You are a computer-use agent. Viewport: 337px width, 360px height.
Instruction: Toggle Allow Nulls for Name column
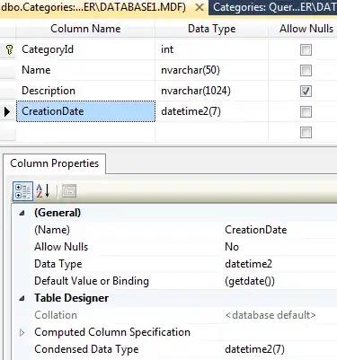306,70
